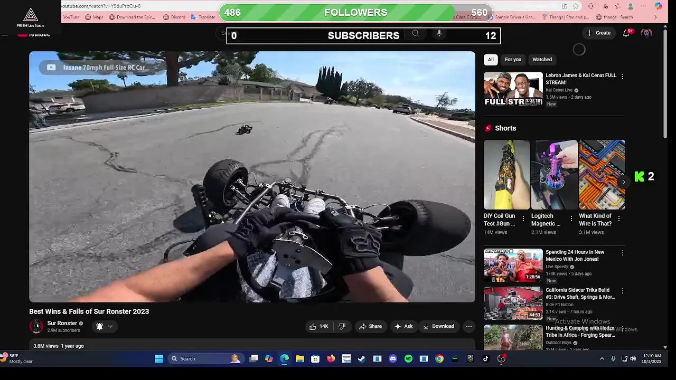Open the Sur Ronster channel name link

(x=62, y=323)
